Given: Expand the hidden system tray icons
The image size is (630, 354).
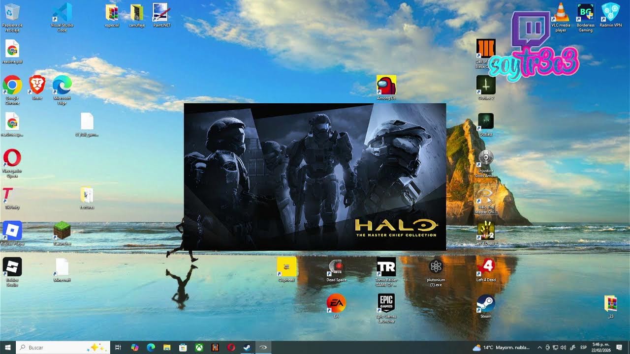Looking at the screenshot, I should (x=540, y=348).
